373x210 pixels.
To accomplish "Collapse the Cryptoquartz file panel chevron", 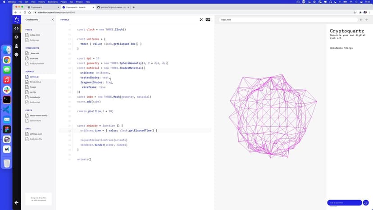I will [x=53, y=20].
